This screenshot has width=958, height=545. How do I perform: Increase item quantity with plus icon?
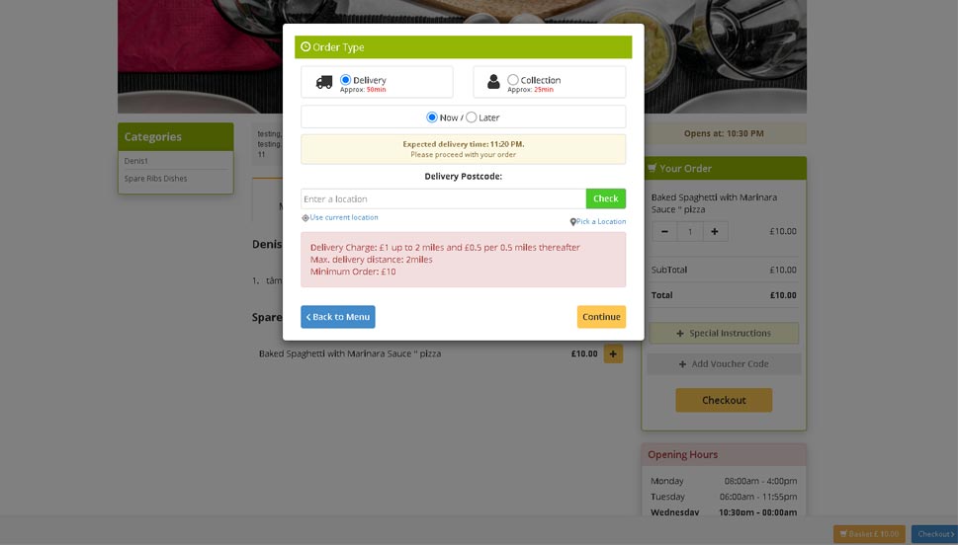click(x=715, y=231)
